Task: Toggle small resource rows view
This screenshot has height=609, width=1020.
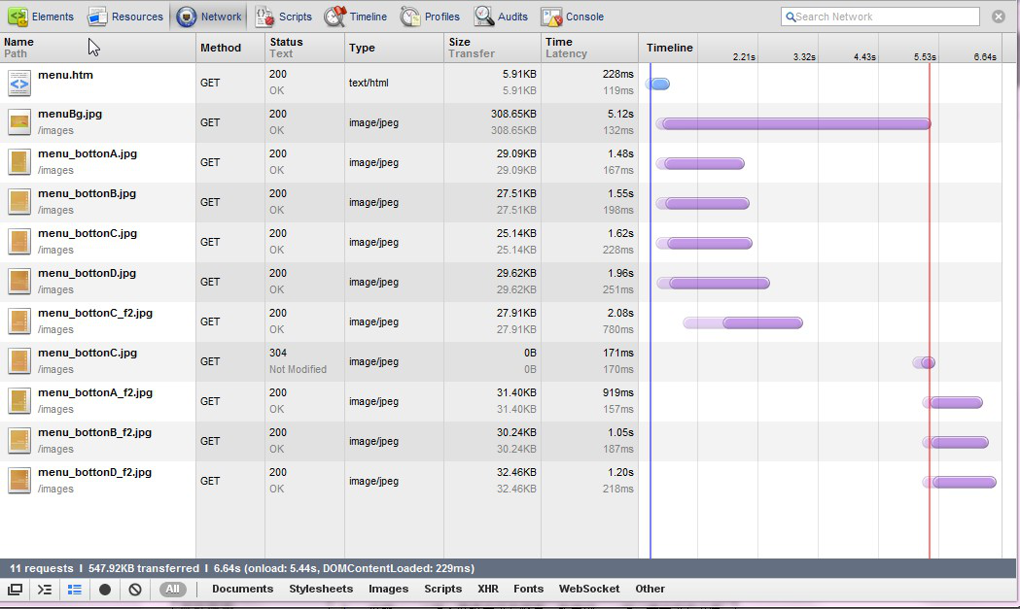Action: coord(75,589)
